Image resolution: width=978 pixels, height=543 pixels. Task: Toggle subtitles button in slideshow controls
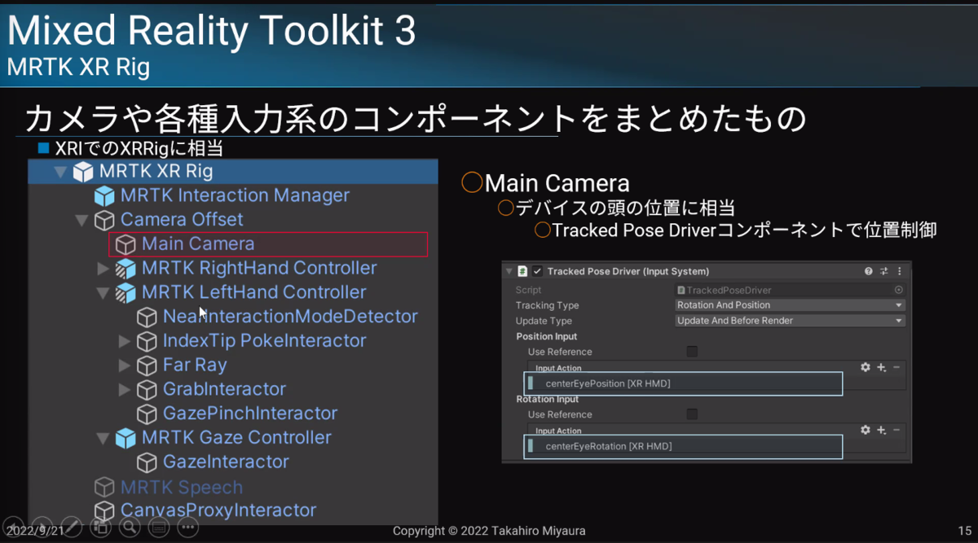159,528
